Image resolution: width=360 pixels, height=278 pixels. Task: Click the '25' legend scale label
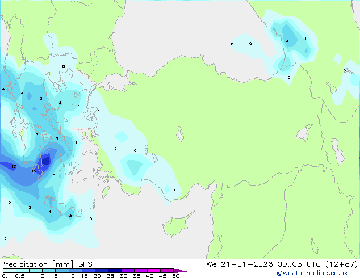click(x=110, y=276)
